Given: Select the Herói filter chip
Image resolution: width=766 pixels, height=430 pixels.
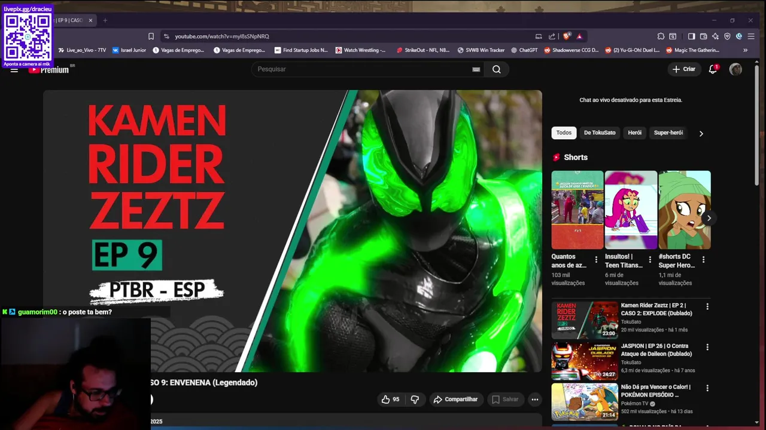Looking at the screenshot, I should [635, 133].
